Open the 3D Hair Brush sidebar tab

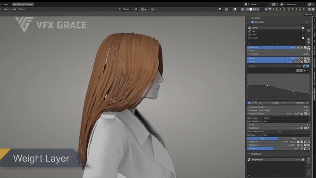[314, 94]
